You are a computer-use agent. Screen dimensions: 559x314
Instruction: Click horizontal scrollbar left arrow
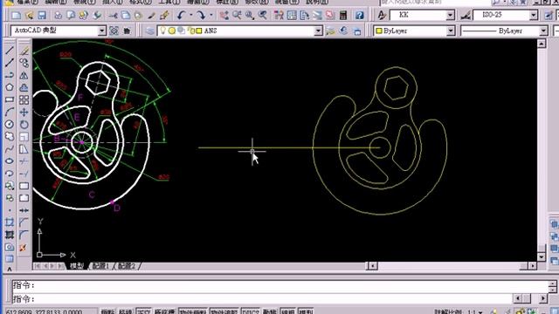pyautogui.click(x=372, y=266)
